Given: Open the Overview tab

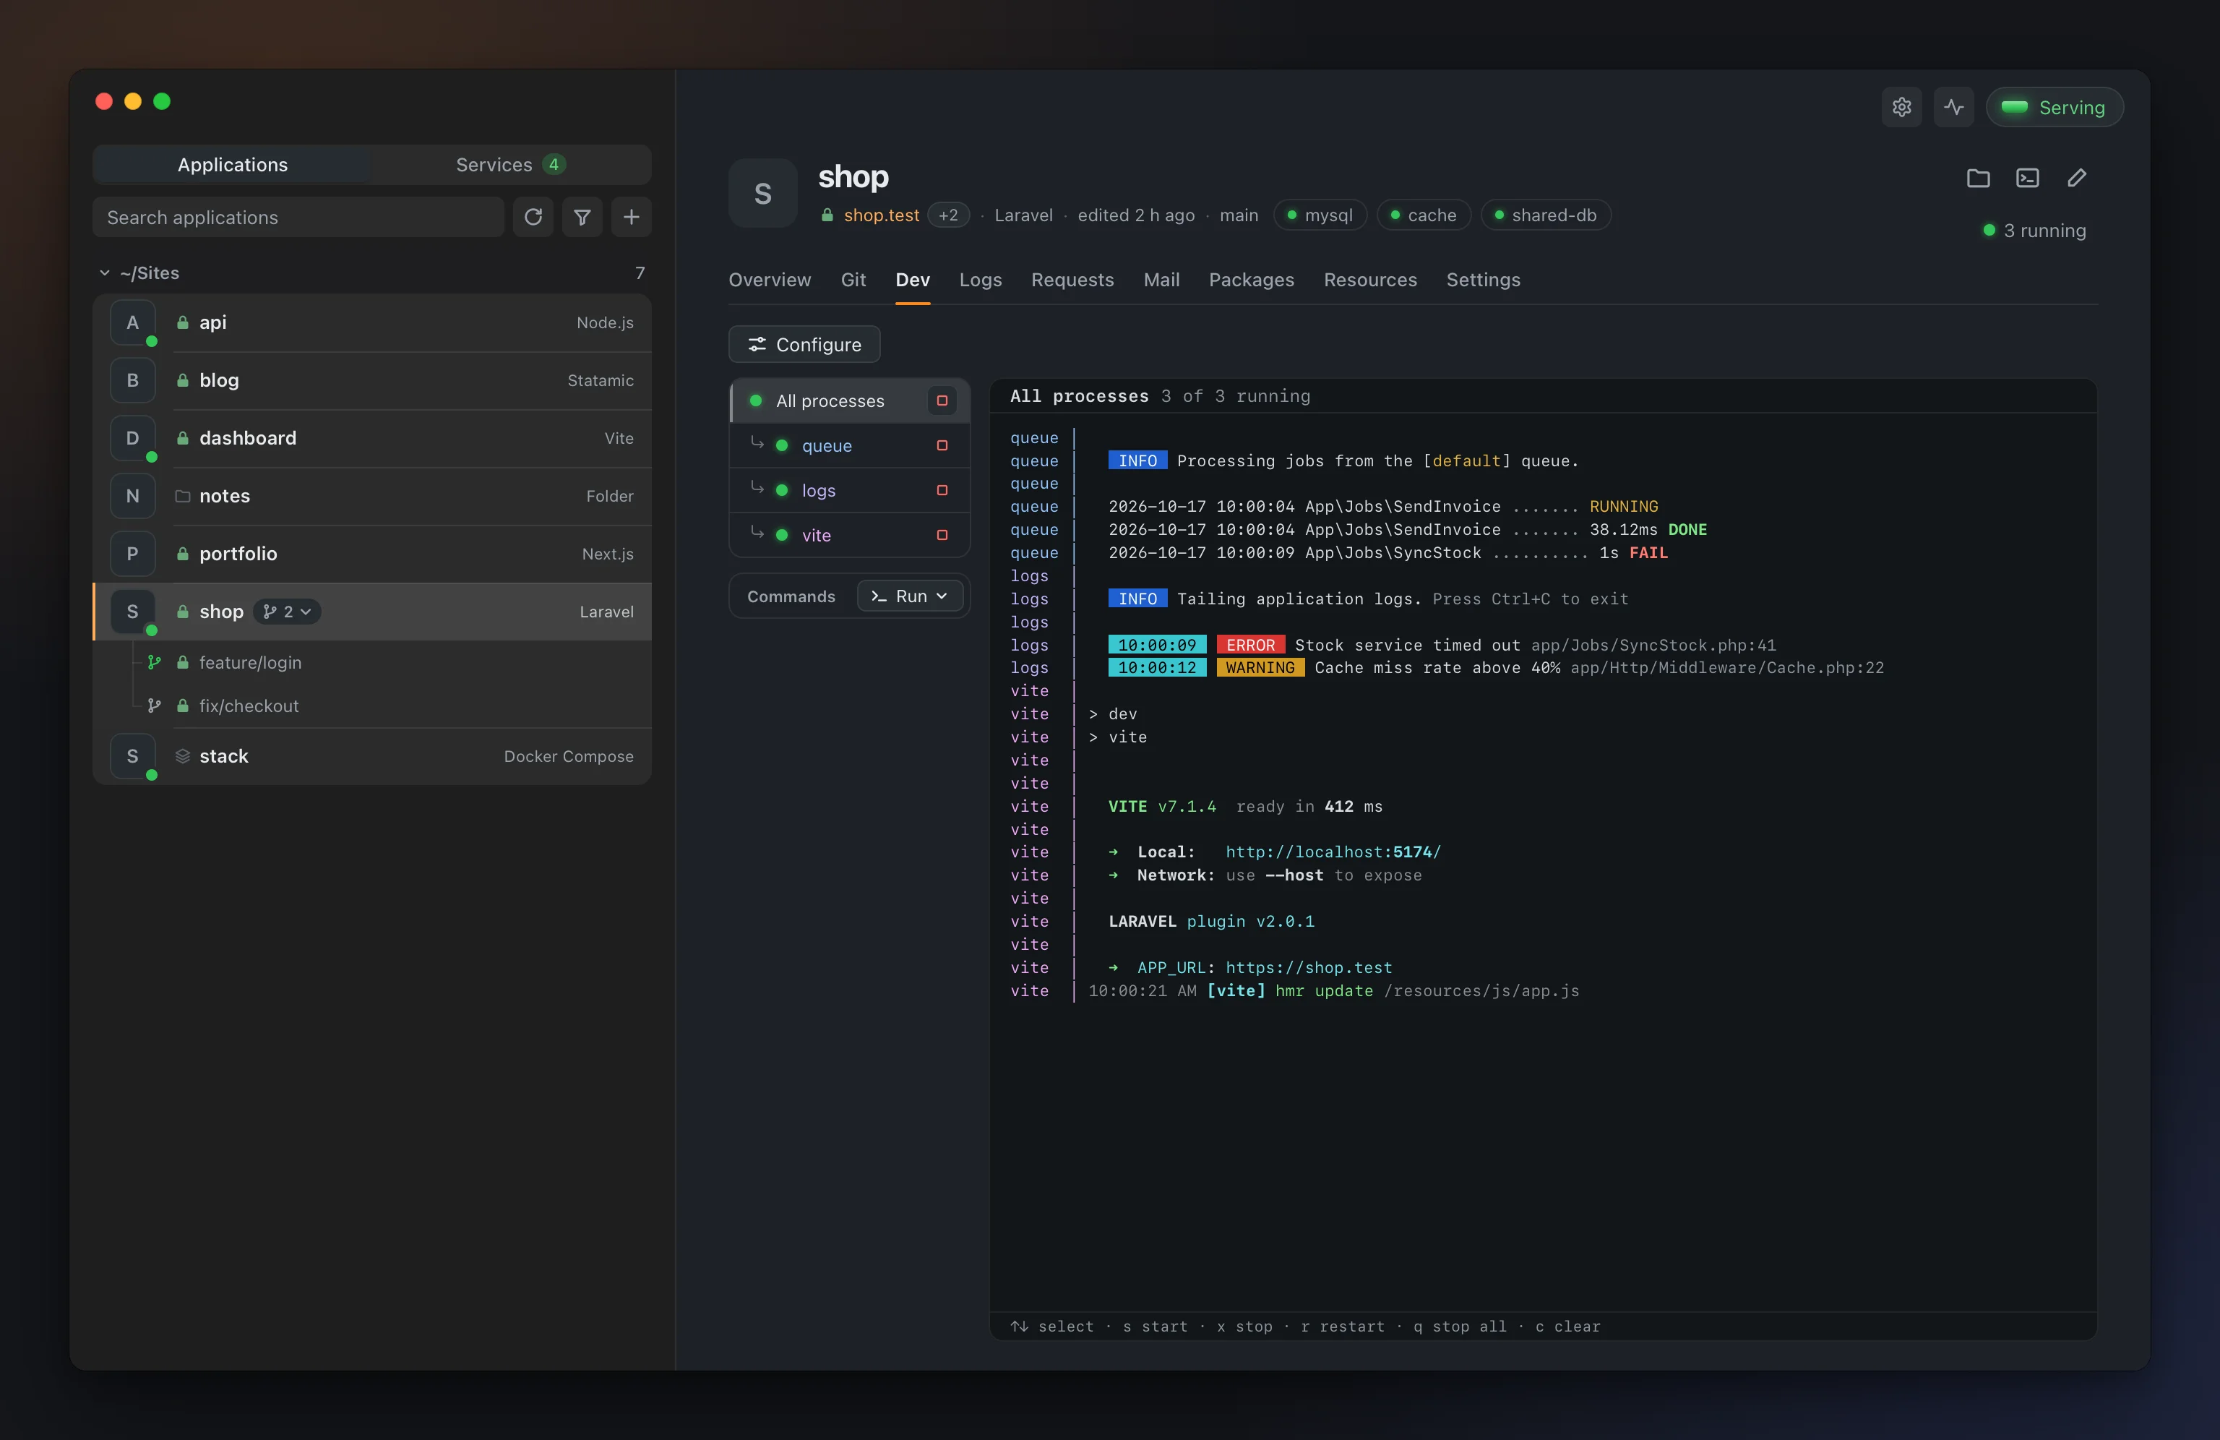Looking at the screenshot, I should pyautogui.click(x=770, y=280).
